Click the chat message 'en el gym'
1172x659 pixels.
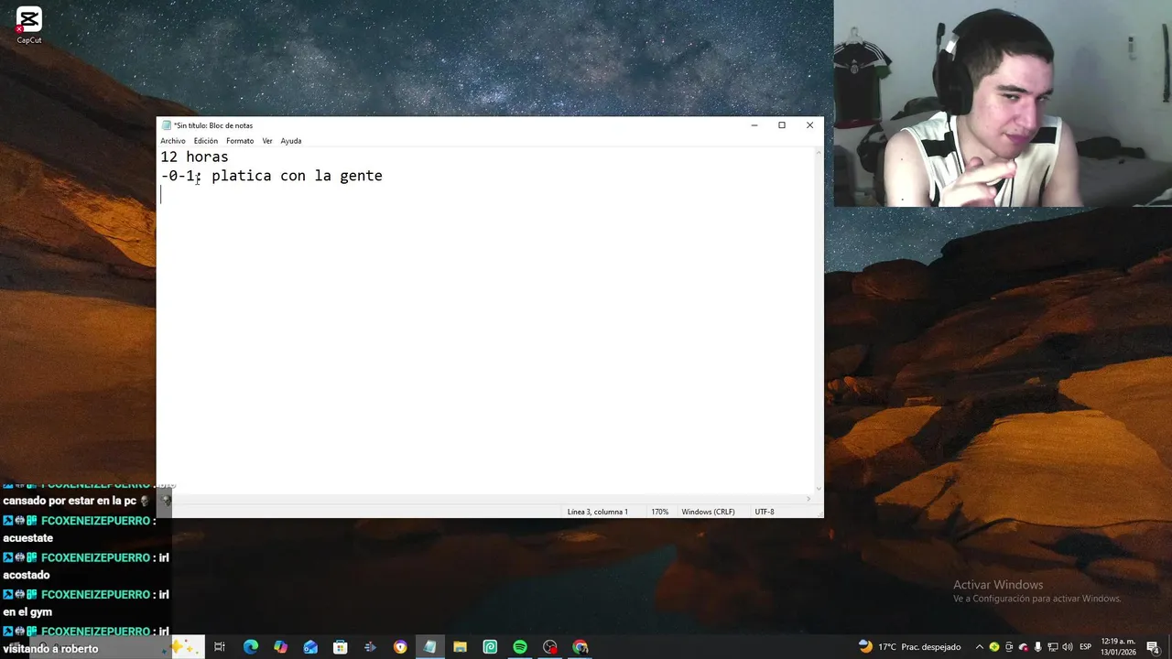click(x=27, y=611)
